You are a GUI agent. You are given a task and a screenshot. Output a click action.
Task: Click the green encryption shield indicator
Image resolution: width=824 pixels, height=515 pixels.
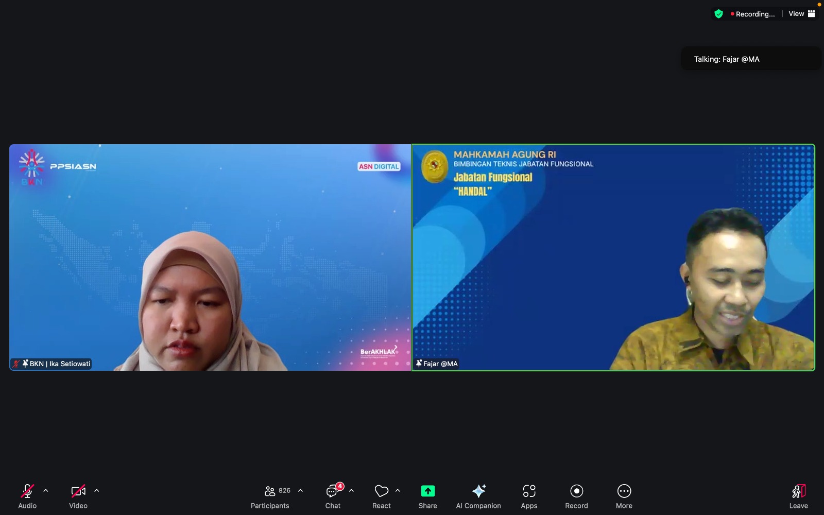[x=719, y=14]
